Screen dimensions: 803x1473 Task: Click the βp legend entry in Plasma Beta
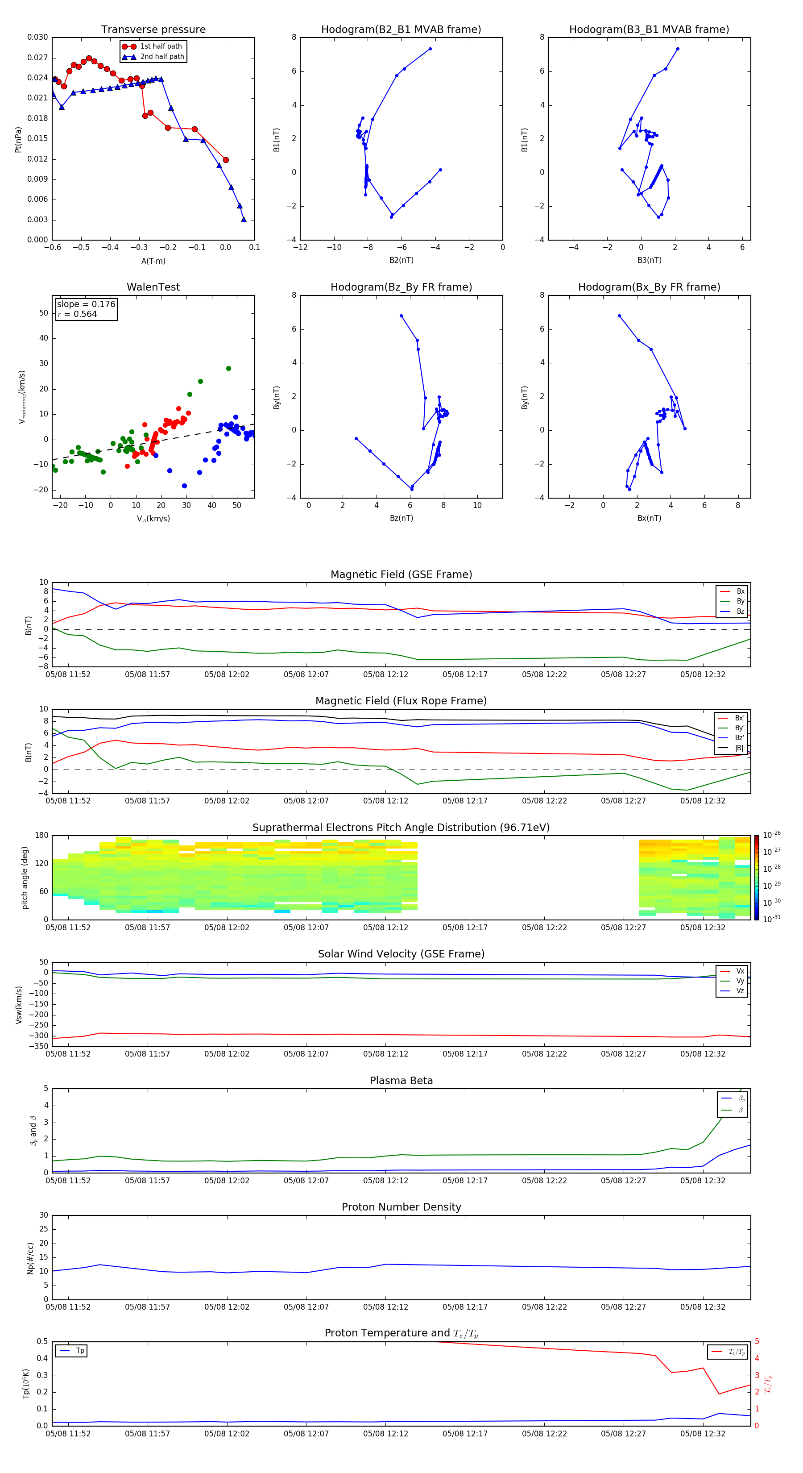coord(733,1099)
